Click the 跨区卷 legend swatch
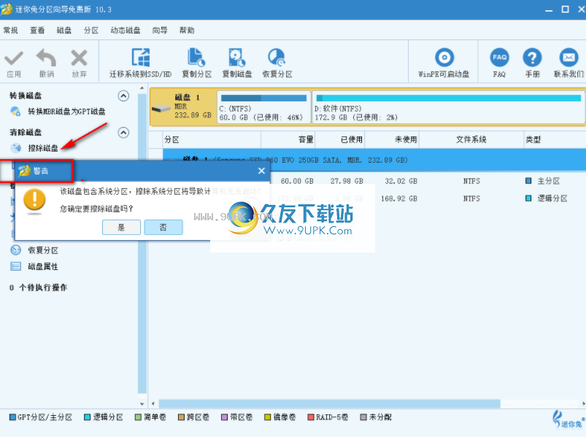Screen dimensions: 586x437 tap(181, 417)
